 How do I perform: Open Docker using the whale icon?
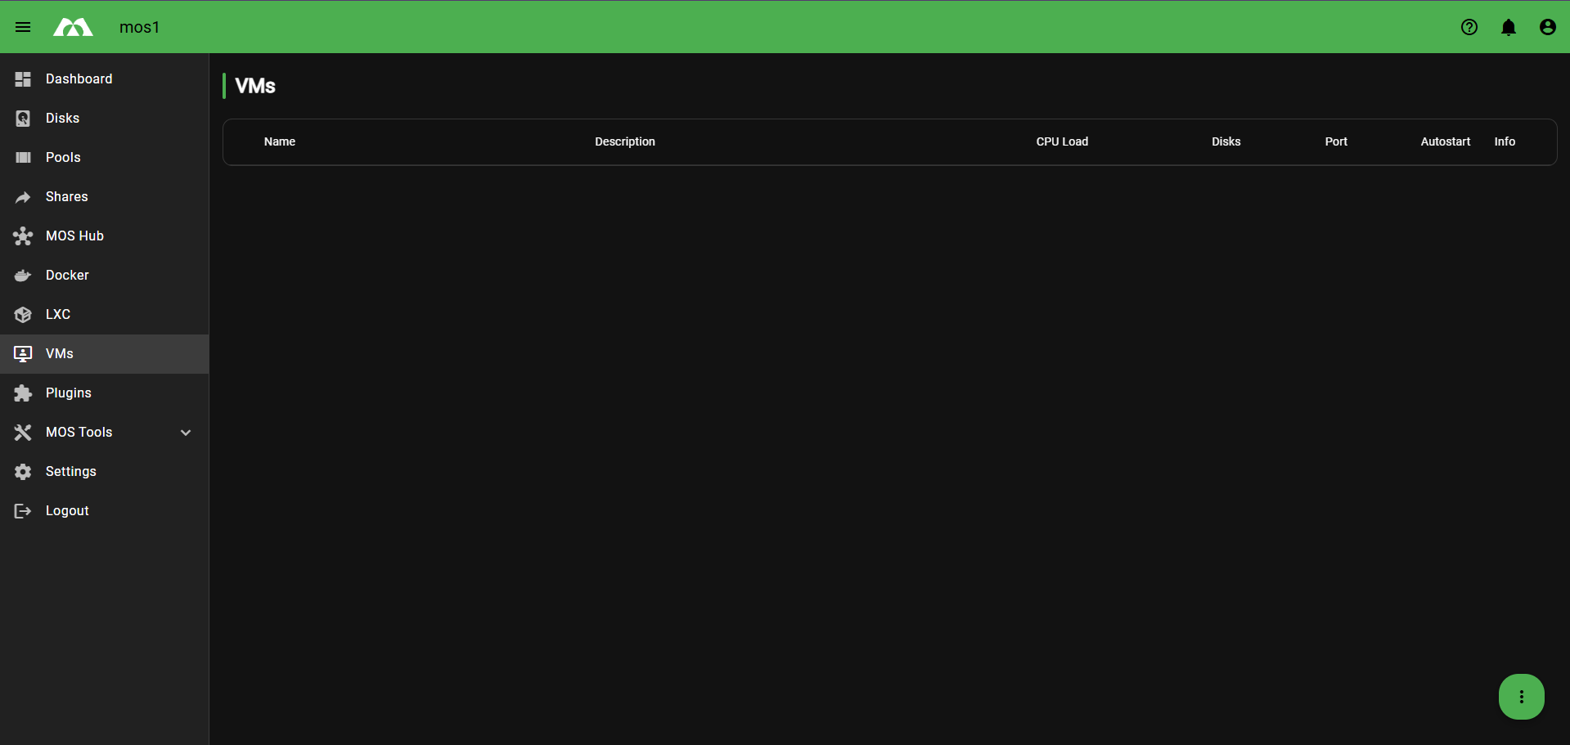(22, 275)
